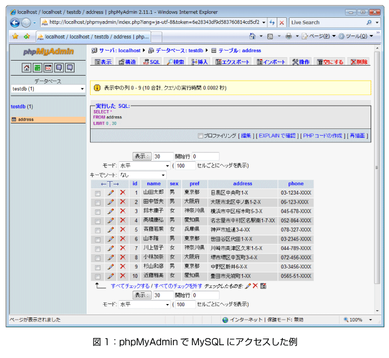
Task: Click the browser Back arrow button
Action: 14,23
